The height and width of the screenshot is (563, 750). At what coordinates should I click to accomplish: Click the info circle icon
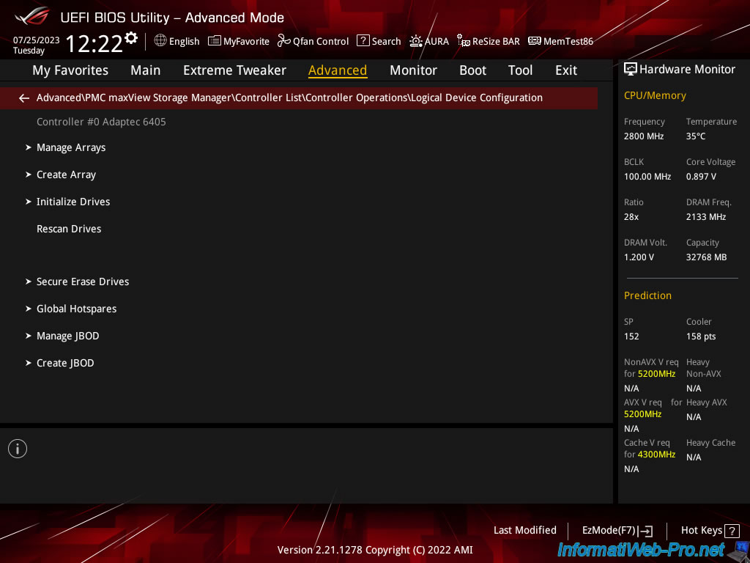(x=18, y=449)
